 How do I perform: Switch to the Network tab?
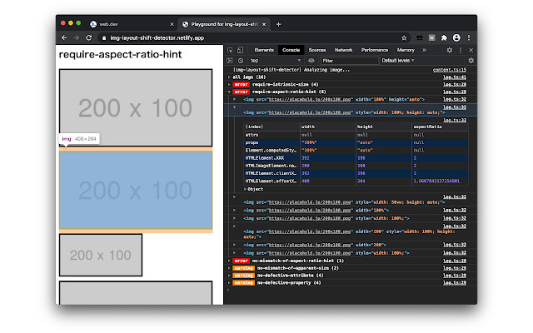pos(343,50)
